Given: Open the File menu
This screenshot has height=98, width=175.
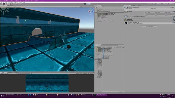Looking at the screenshot, I should 1,2.
